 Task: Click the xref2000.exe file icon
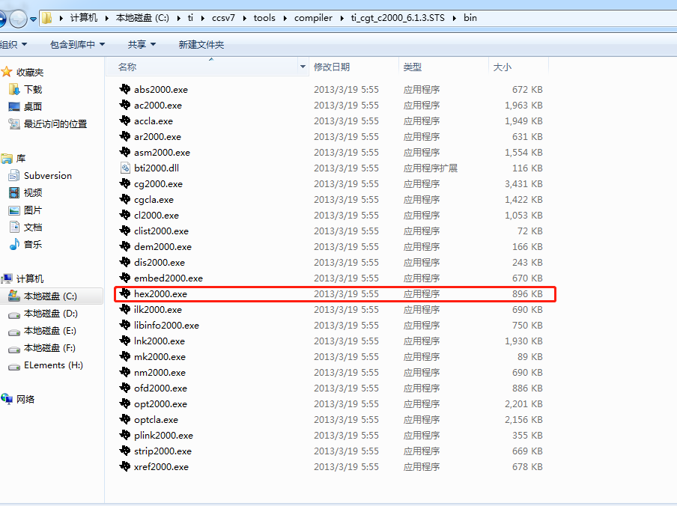125,466
